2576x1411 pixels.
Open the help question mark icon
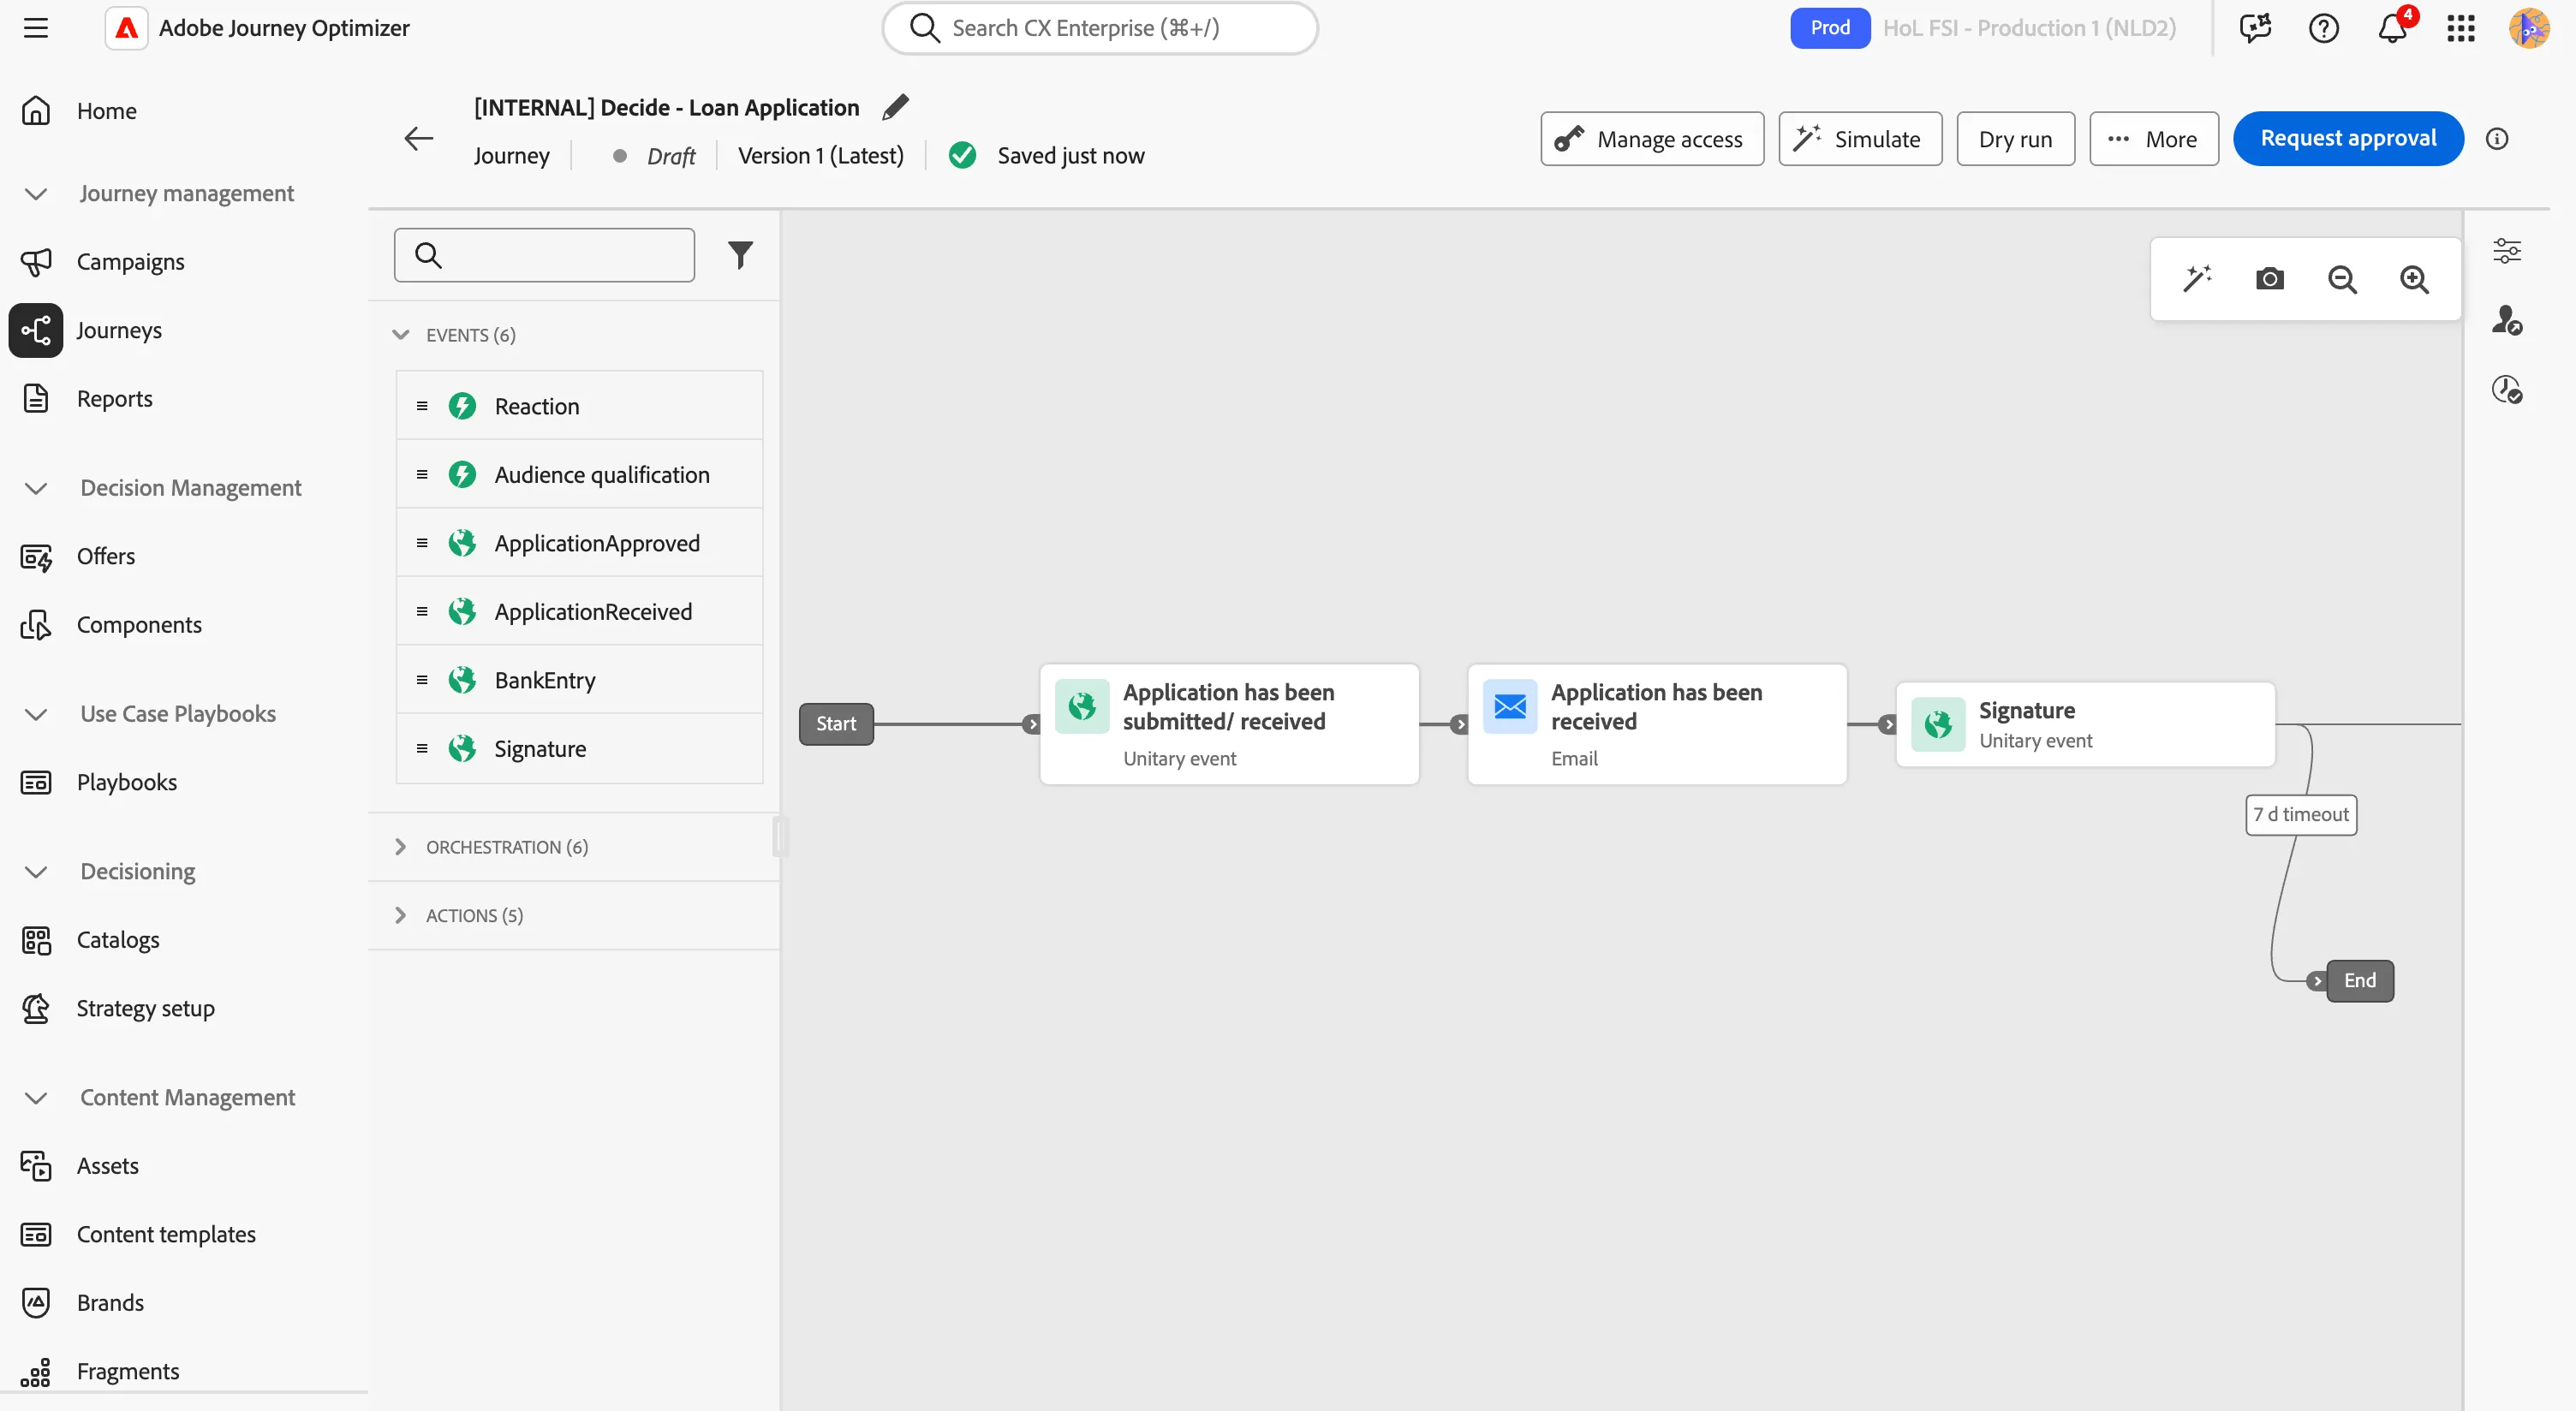[x=2323, y=28]
